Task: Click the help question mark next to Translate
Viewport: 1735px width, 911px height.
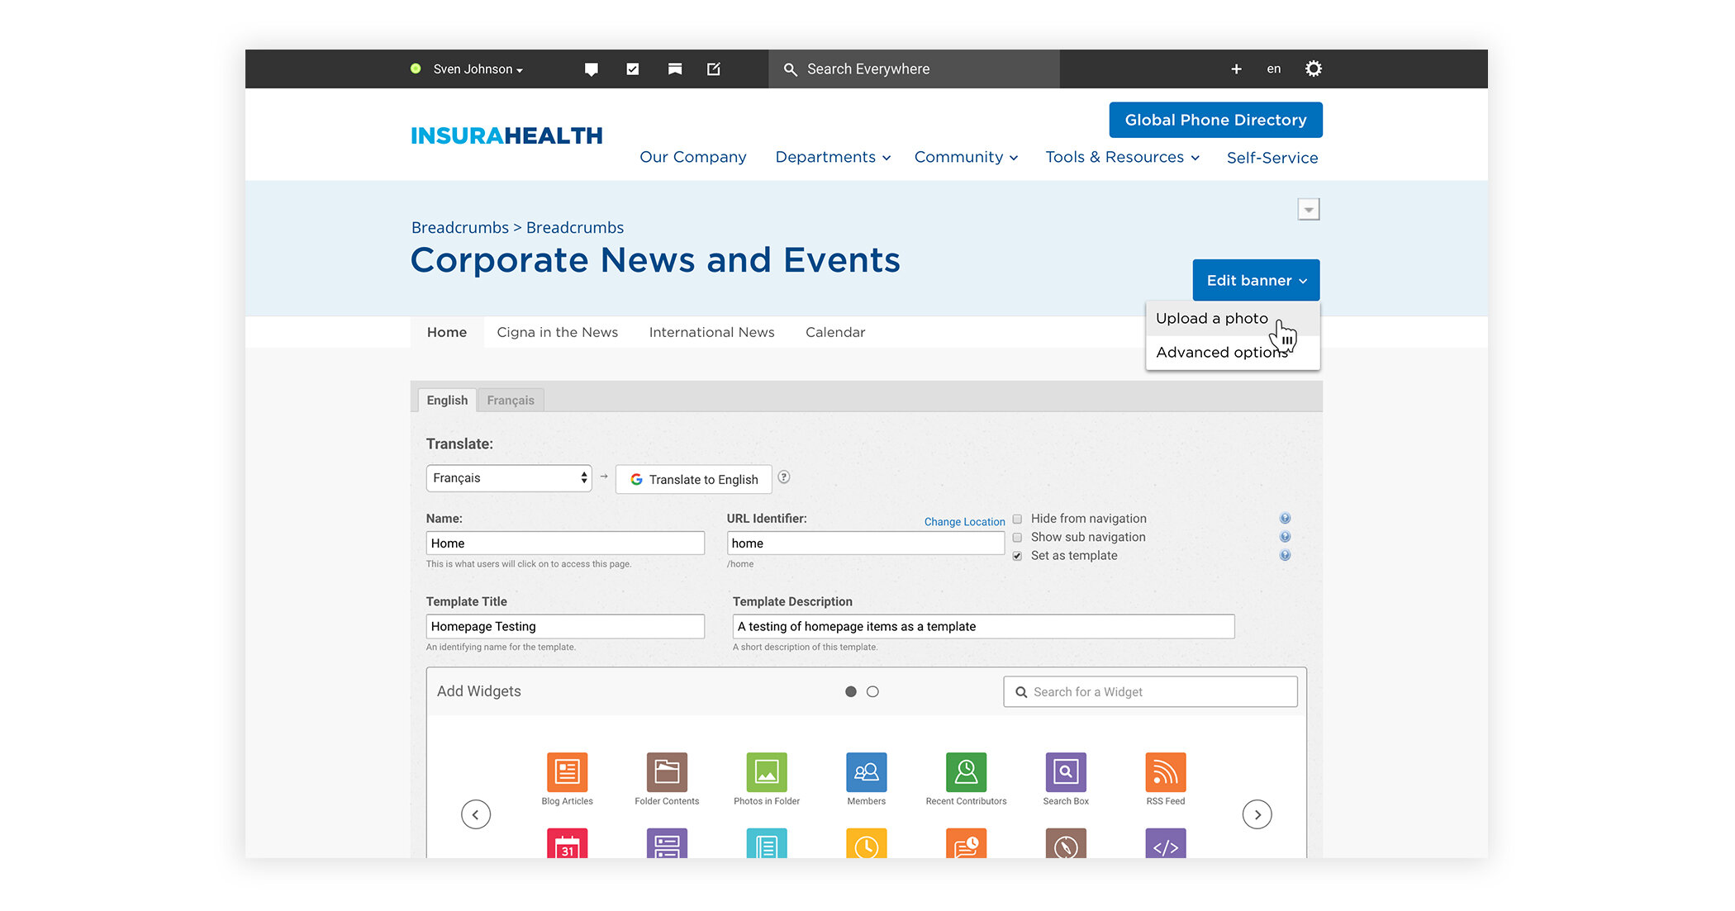Action: click(x=784, y=477)
